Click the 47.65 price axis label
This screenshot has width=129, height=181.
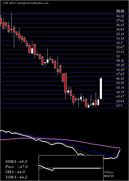[120, 74]
